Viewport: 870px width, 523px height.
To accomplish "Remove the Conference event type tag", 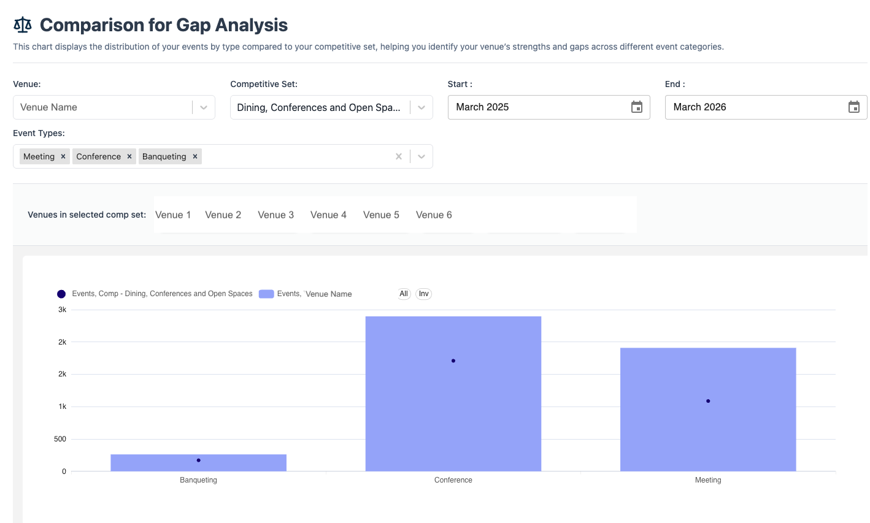I will coord(129,156).
